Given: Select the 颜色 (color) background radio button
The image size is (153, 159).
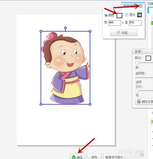Looking at the screenshot, I should click(x=106, y=15).
